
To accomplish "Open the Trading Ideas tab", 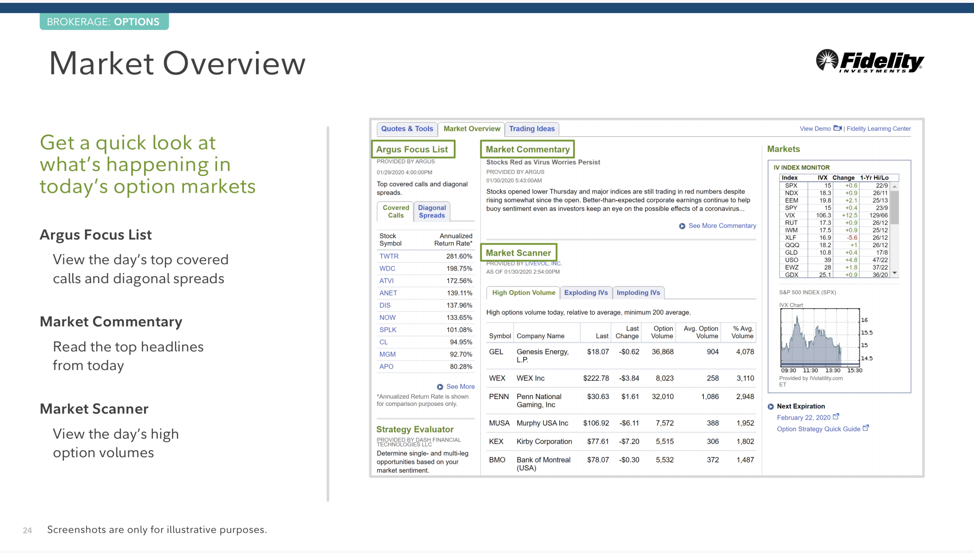I will (x=531, y=129).
